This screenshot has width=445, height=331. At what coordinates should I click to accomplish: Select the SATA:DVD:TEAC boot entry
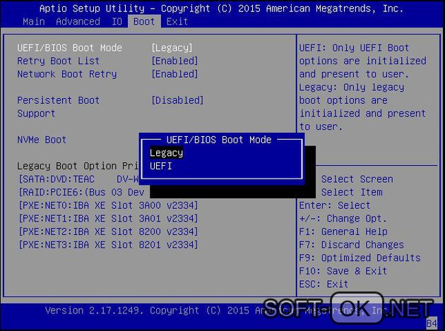[x=78, y=179]
